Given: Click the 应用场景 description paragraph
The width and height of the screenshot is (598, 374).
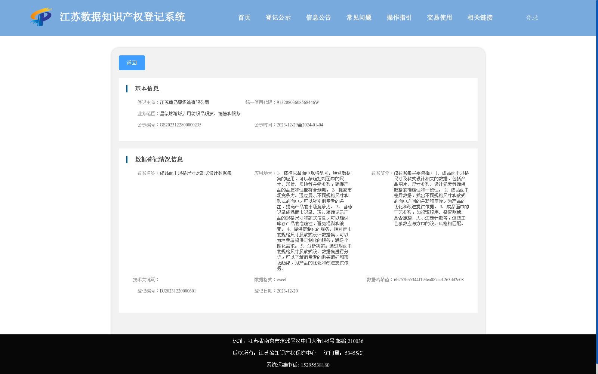Looking at the screenshot, I should pos(314,221).
